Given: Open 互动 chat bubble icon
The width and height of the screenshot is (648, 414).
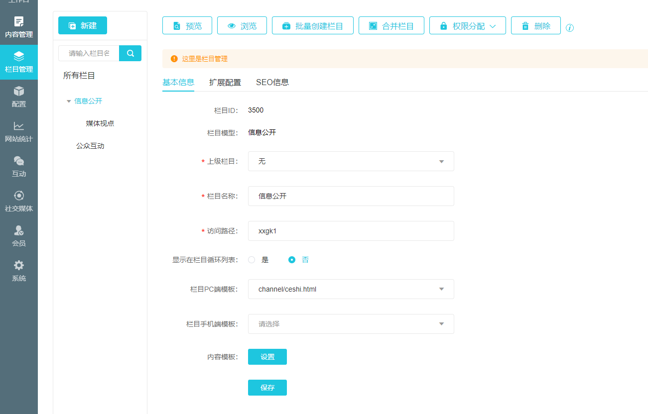Looking at the screenshot, I should 19,161.
